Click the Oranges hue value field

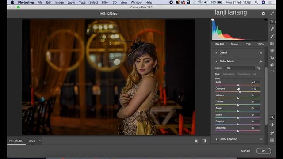pyautogui.click(x=255, y=89)
